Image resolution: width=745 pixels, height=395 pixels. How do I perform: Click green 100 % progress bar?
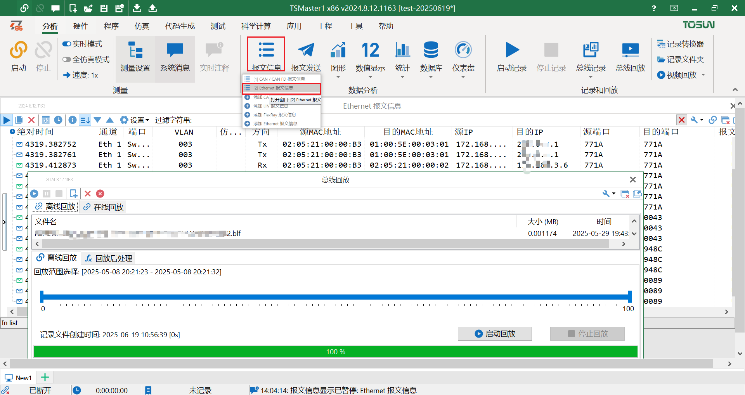tap(336, 352)
